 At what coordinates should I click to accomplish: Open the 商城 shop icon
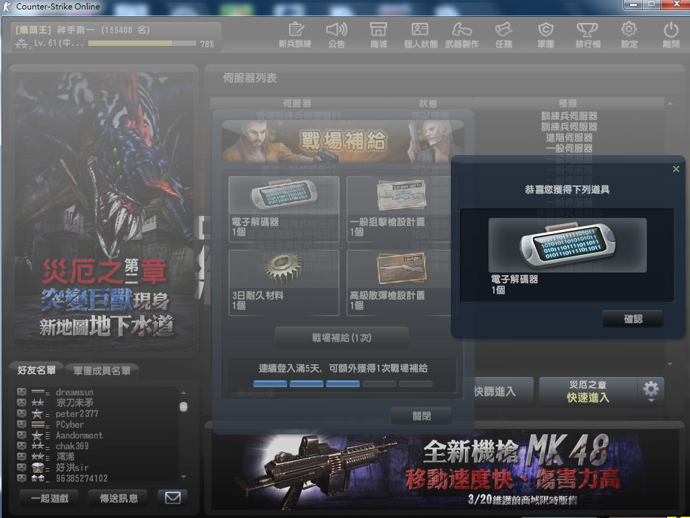pyautogui.click(x=378, y=35)
